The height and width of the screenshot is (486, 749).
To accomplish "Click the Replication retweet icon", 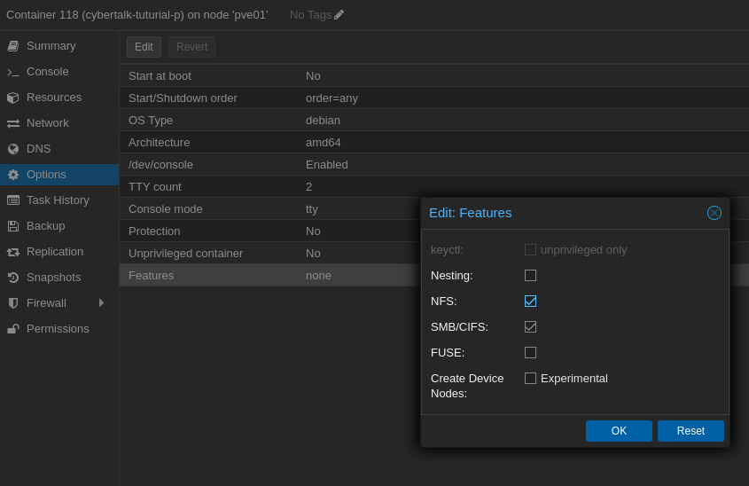I will pyautogui.click(x=13, y=252).
